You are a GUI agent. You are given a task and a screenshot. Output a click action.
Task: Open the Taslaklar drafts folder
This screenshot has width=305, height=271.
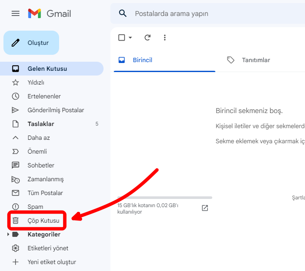tap(41, 124)
